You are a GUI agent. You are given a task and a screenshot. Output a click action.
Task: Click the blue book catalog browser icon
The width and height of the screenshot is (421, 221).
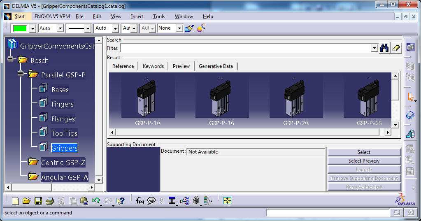[x=410, y=116]
